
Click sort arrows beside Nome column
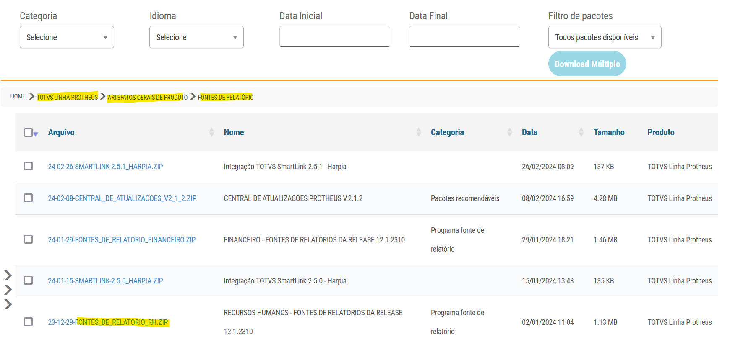[x=418, y=132]
